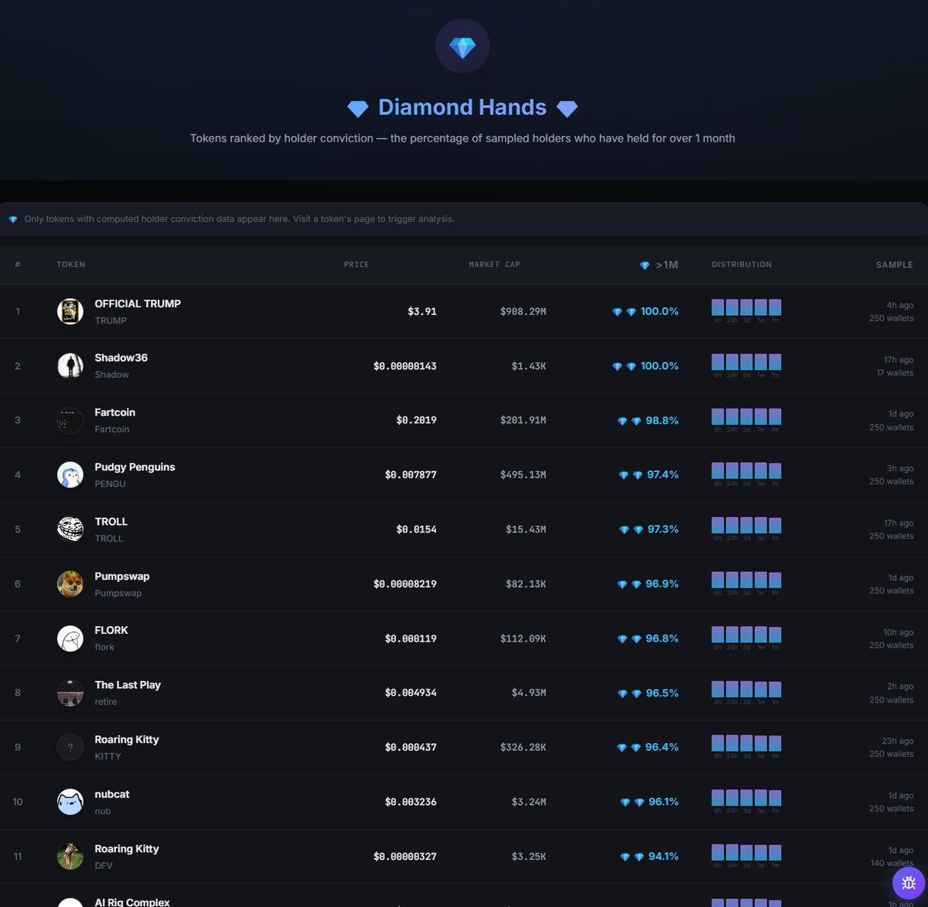Click the Shadow36 token avatar

coord(70,365)
